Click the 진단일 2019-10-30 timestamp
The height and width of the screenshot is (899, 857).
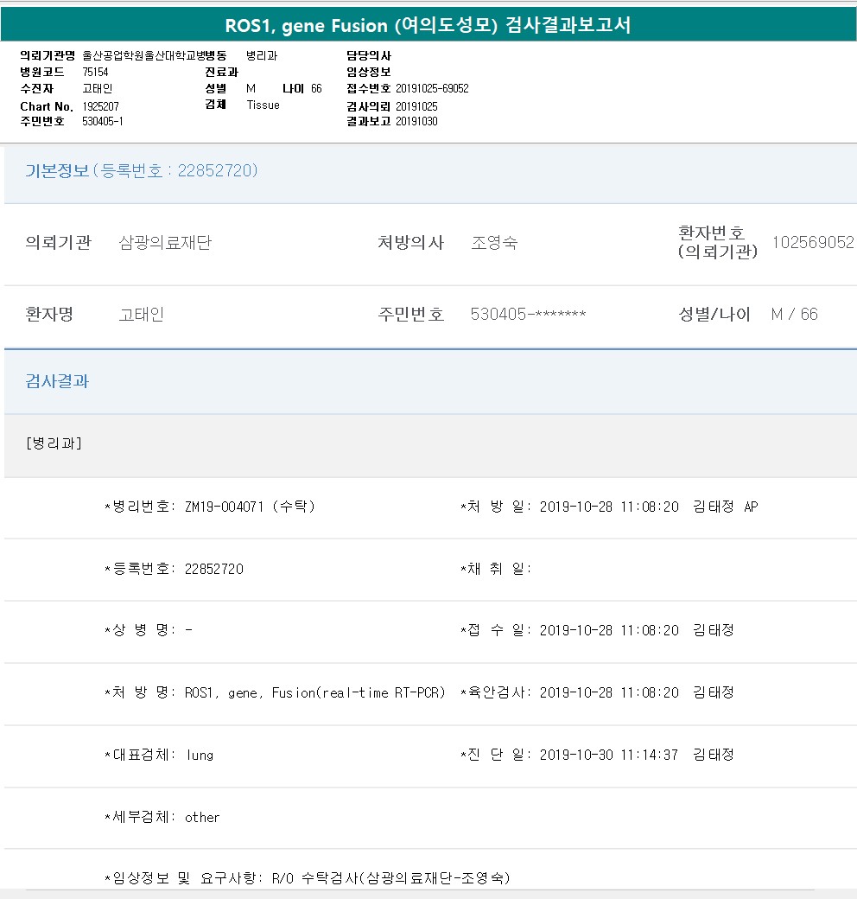pos(608,756)
